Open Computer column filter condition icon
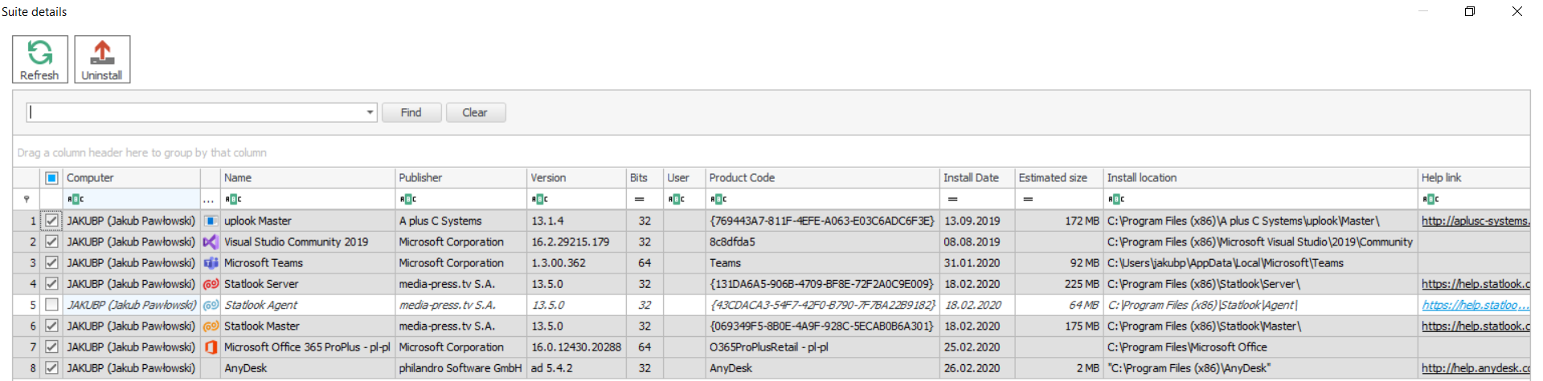Viewport: 1543px width, 381px height. [76, 199]
